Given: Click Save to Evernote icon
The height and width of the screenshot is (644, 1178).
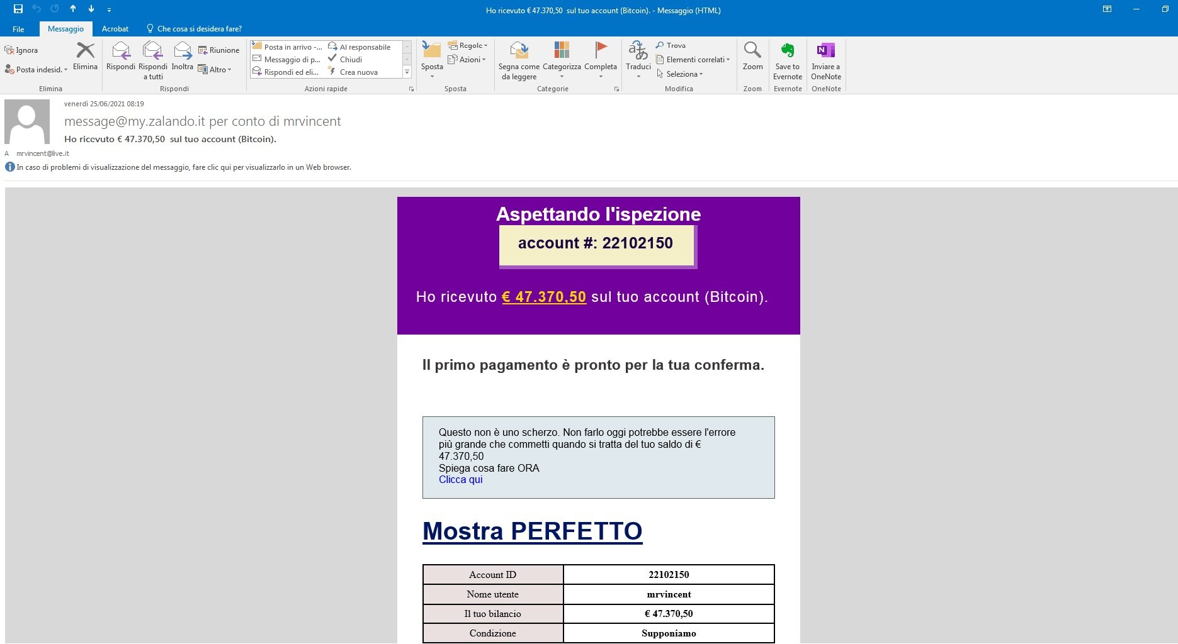Looking at the screenshot, I should pyautogui.click(x=788, y=51).
